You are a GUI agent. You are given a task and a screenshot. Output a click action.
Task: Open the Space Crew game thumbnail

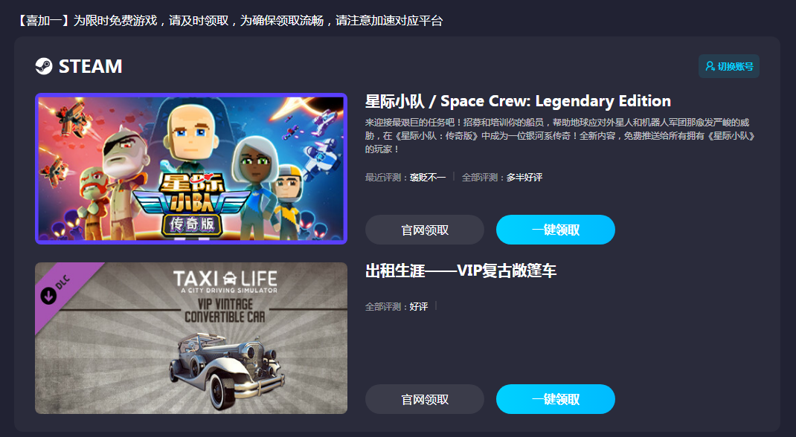coord(191,169)
